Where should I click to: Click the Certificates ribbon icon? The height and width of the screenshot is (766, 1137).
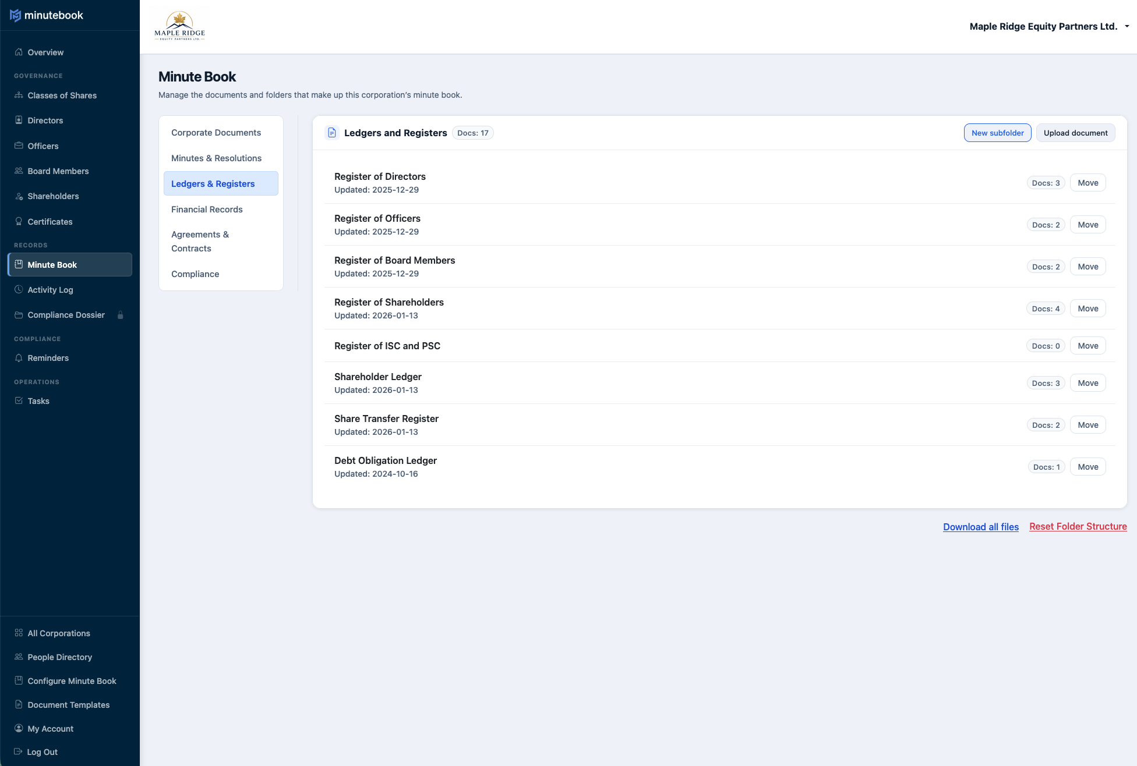coord(19,221)
